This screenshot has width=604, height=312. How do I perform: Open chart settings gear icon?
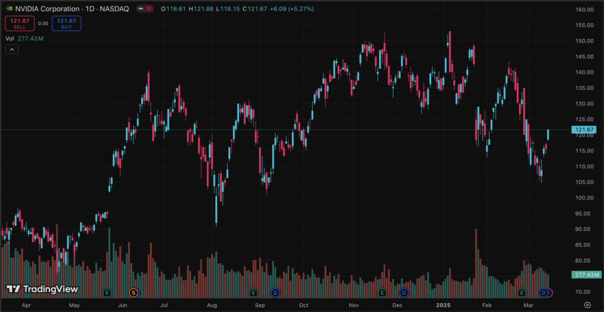pos(587,305)
